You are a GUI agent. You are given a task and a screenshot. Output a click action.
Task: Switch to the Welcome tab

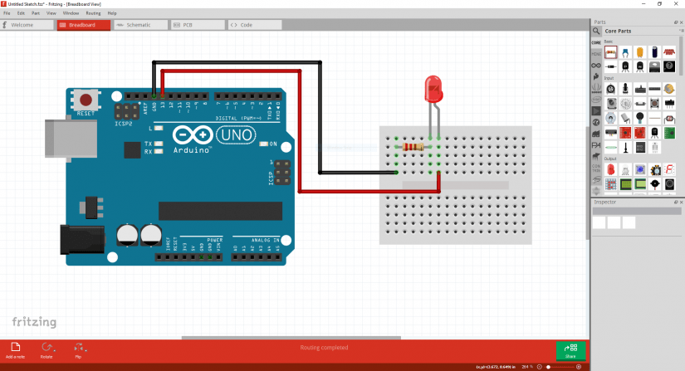pos(27,25)
